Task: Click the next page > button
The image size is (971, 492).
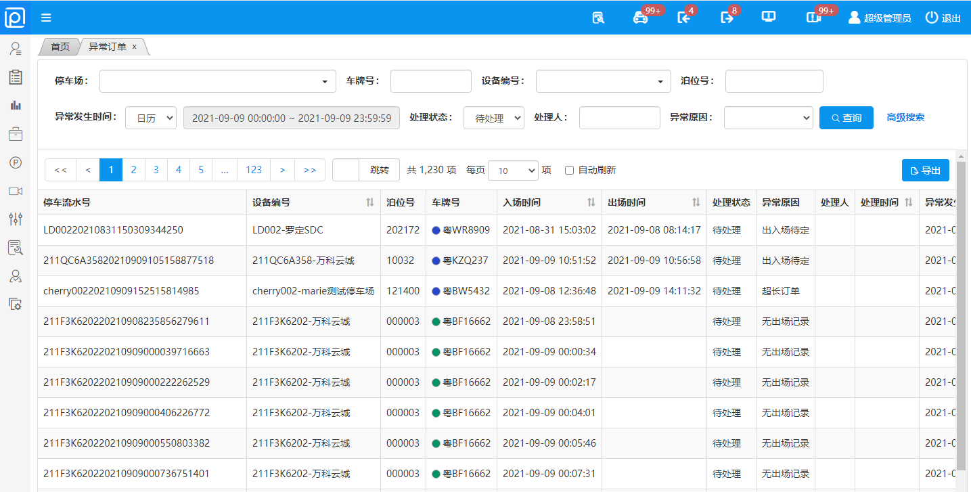Action: tap(282, 170)
